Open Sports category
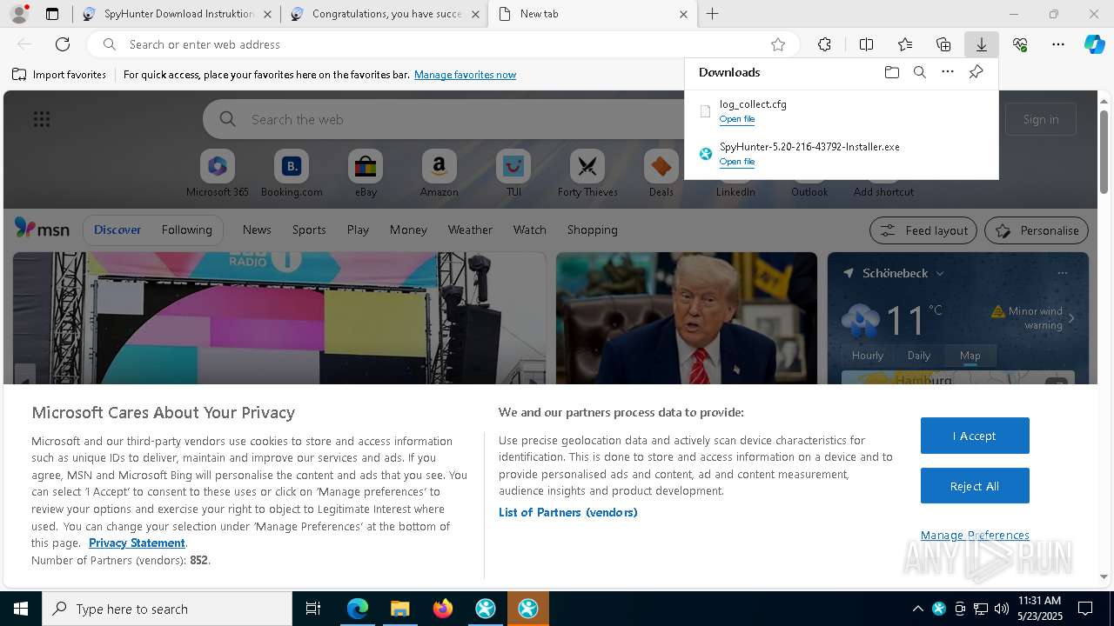Screen dimensions: 1114x626 [x=309, y=230]
